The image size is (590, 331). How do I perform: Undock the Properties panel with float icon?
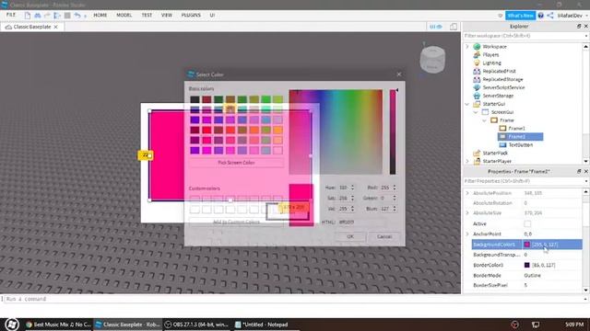pos(579,172)
